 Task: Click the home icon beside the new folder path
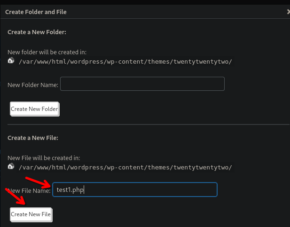click(x=11, y=61)
